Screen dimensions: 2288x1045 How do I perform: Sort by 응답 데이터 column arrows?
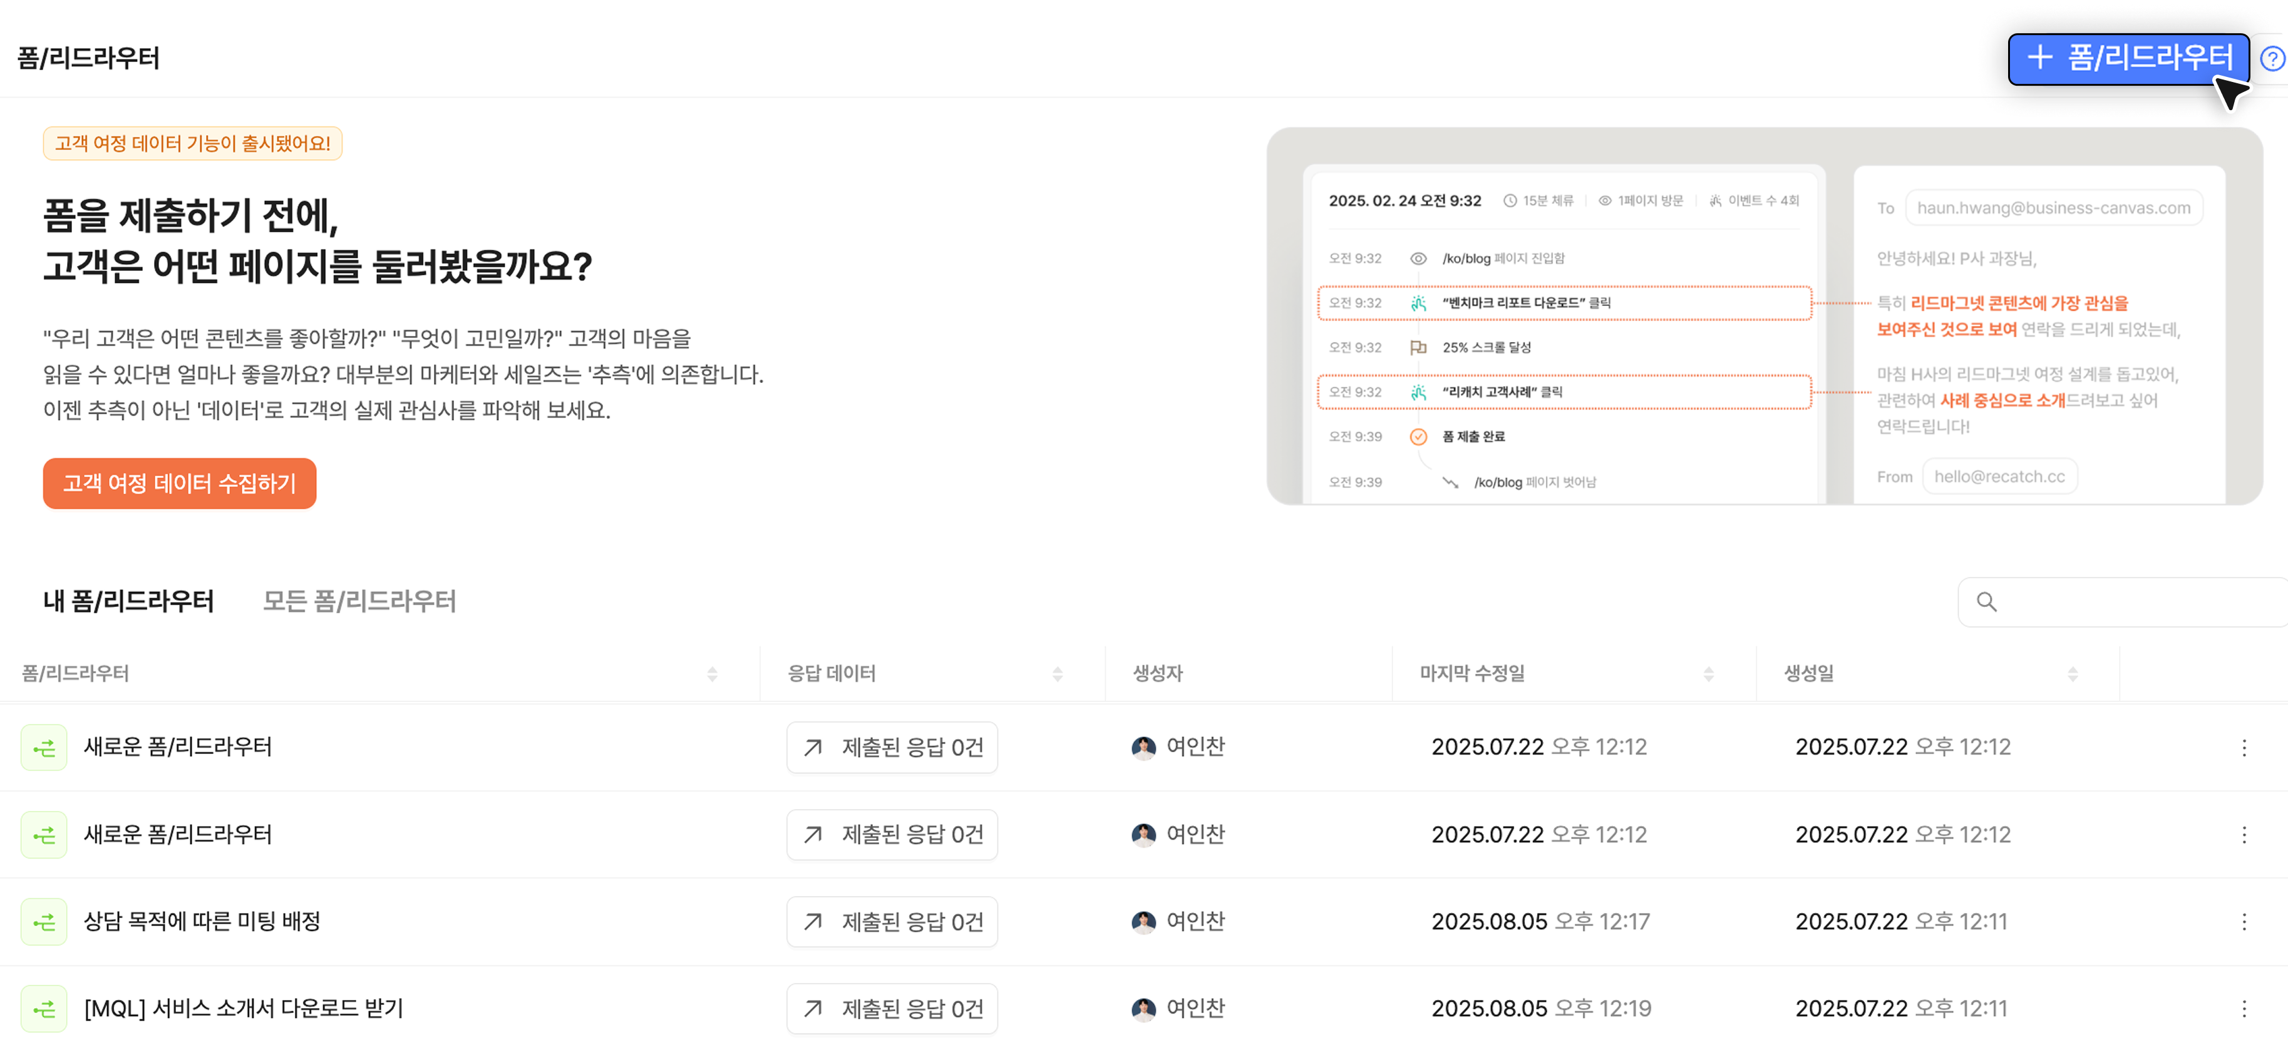tap(1057, 674)
